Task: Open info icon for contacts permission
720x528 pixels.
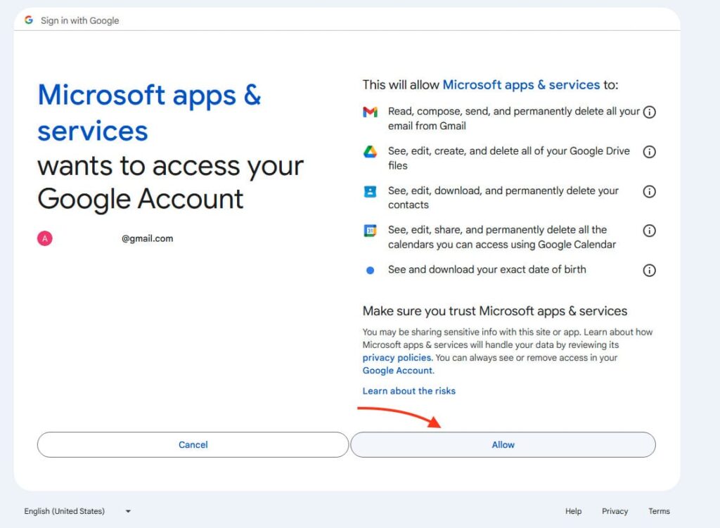Action: coord(649,191)
